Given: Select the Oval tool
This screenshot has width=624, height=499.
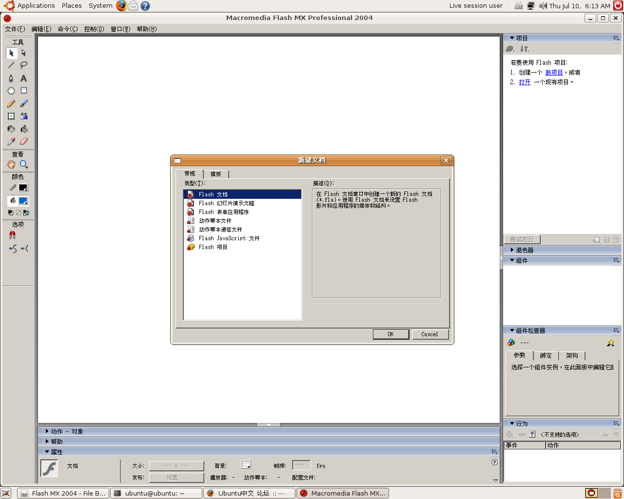Looking at the screenshot, I should [11, 91].
